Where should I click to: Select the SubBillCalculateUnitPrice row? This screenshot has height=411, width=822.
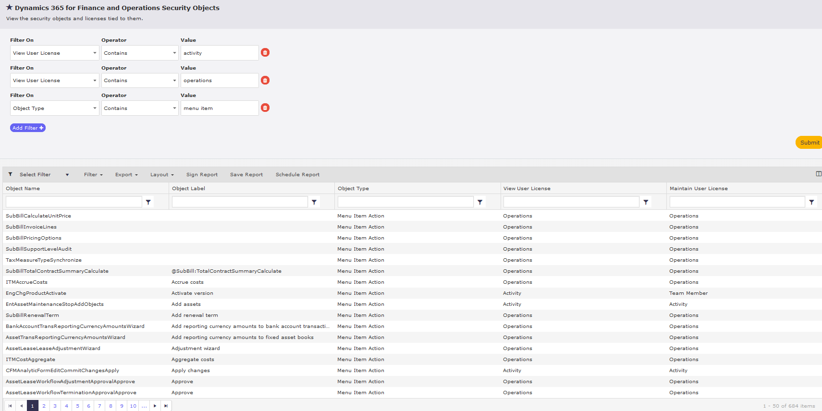pos(412,216)
